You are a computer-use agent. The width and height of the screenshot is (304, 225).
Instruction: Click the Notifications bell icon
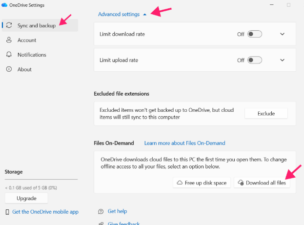(x=9, y=55)
